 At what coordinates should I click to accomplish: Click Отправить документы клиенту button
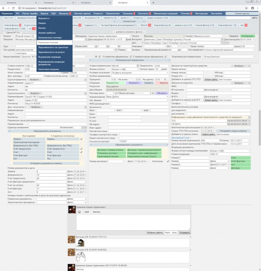(46, 164)
